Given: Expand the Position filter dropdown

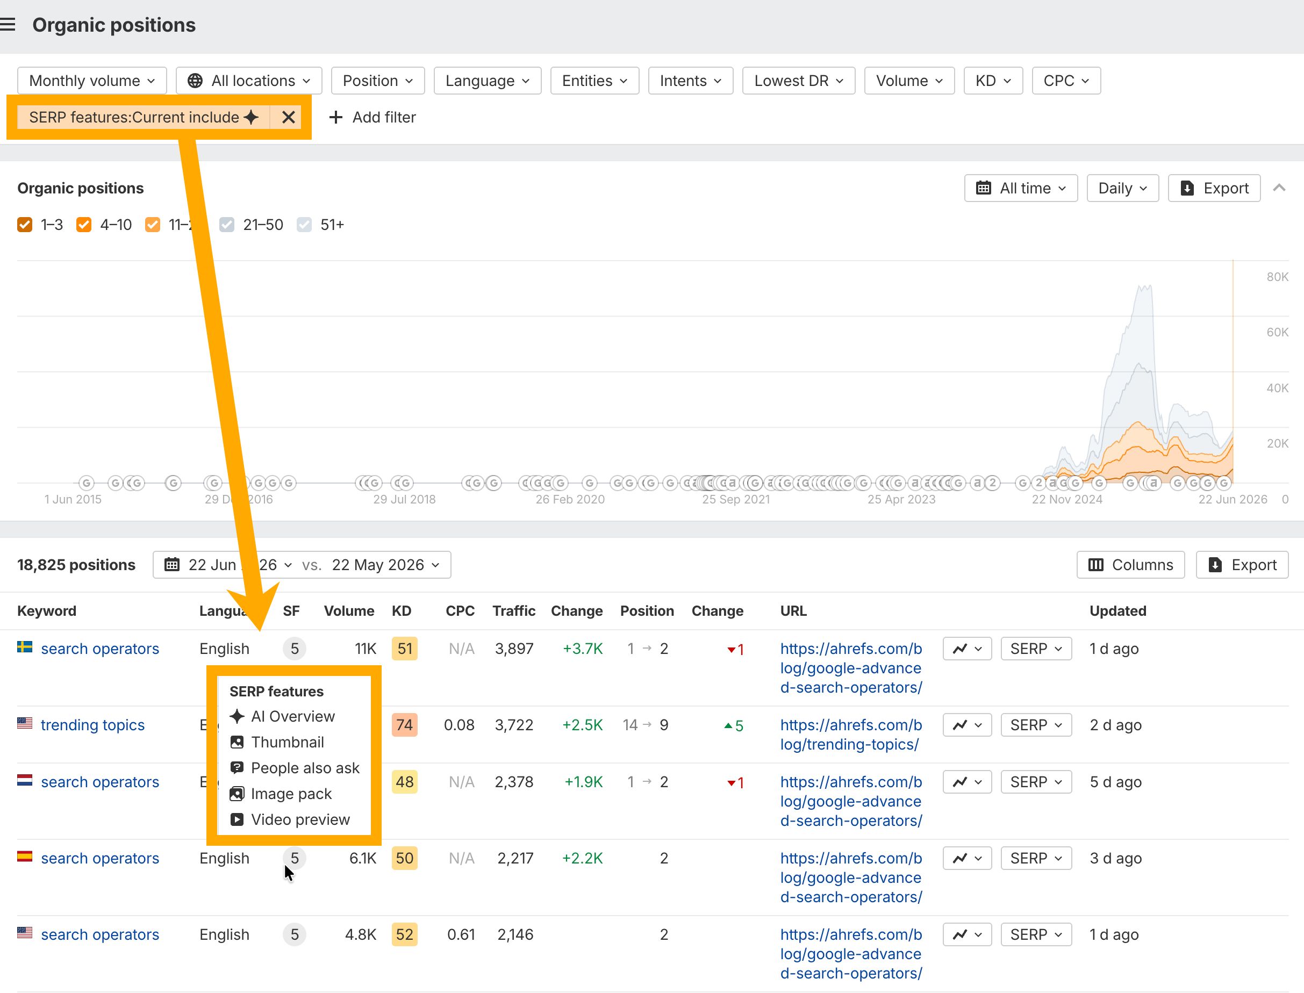Looking at the screenshot, I should click(x=378, y=81).
